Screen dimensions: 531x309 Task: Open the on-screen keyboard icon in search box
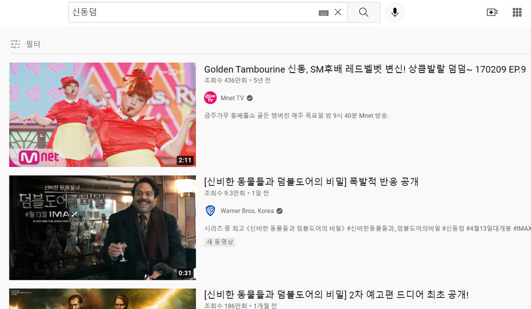323,13
